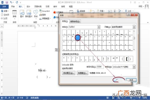Click the 图片 (Picture) insert icon
Viewport: 150px width, 100px height.
coord(22,14)
